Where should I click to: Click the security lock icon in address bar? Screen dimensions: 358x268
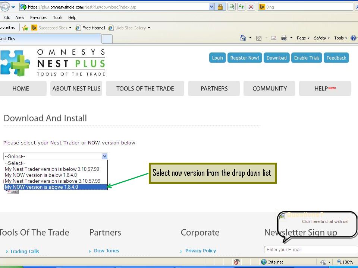220,7
